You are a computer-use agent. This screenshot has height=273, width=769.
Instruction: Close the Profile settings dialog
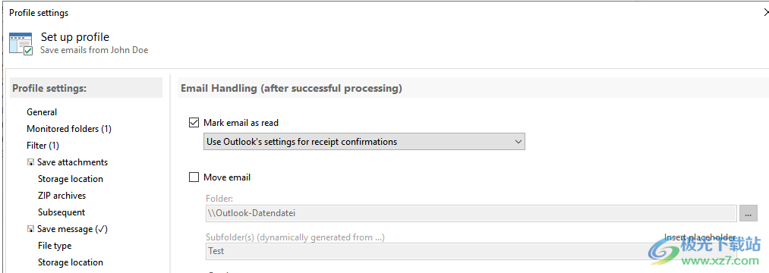(766, 13)
